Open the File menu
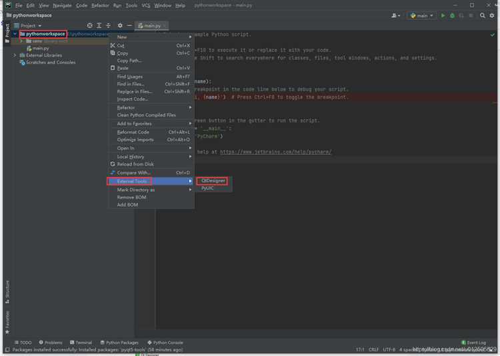This screenshot has width=500, height=356. [19, 5]
